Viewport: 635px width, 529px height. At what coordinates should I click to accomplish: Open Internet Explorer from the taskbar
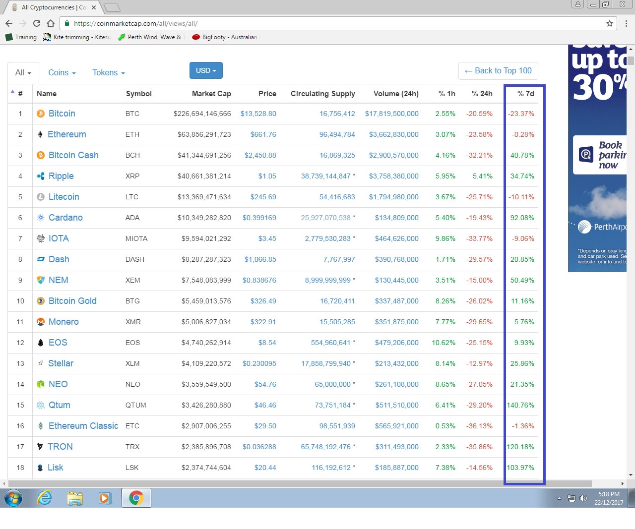coord(45,498)
